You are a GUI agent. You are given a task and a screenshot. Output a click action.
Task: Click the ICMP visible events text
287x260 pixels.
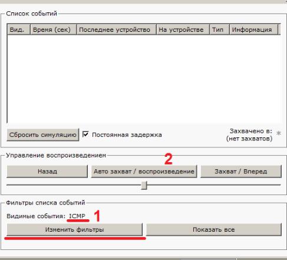[x=77, y=216]
